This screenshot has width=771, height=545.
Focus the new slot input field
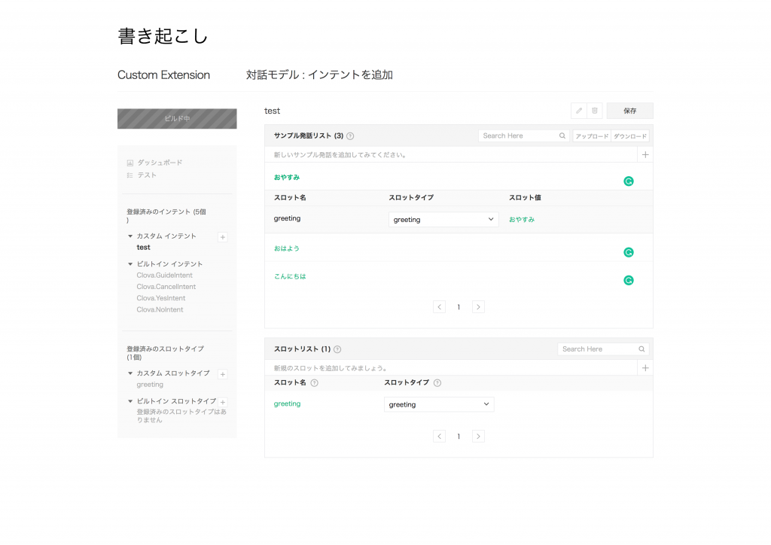click(450, 368)
